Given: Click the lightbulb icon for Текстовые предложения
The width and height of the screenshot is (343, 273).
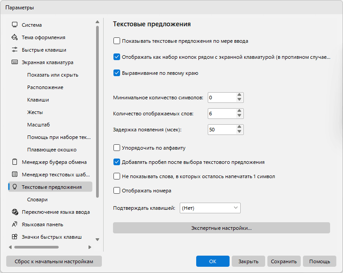Looking at the screenshot, I should tap(15, 187).
